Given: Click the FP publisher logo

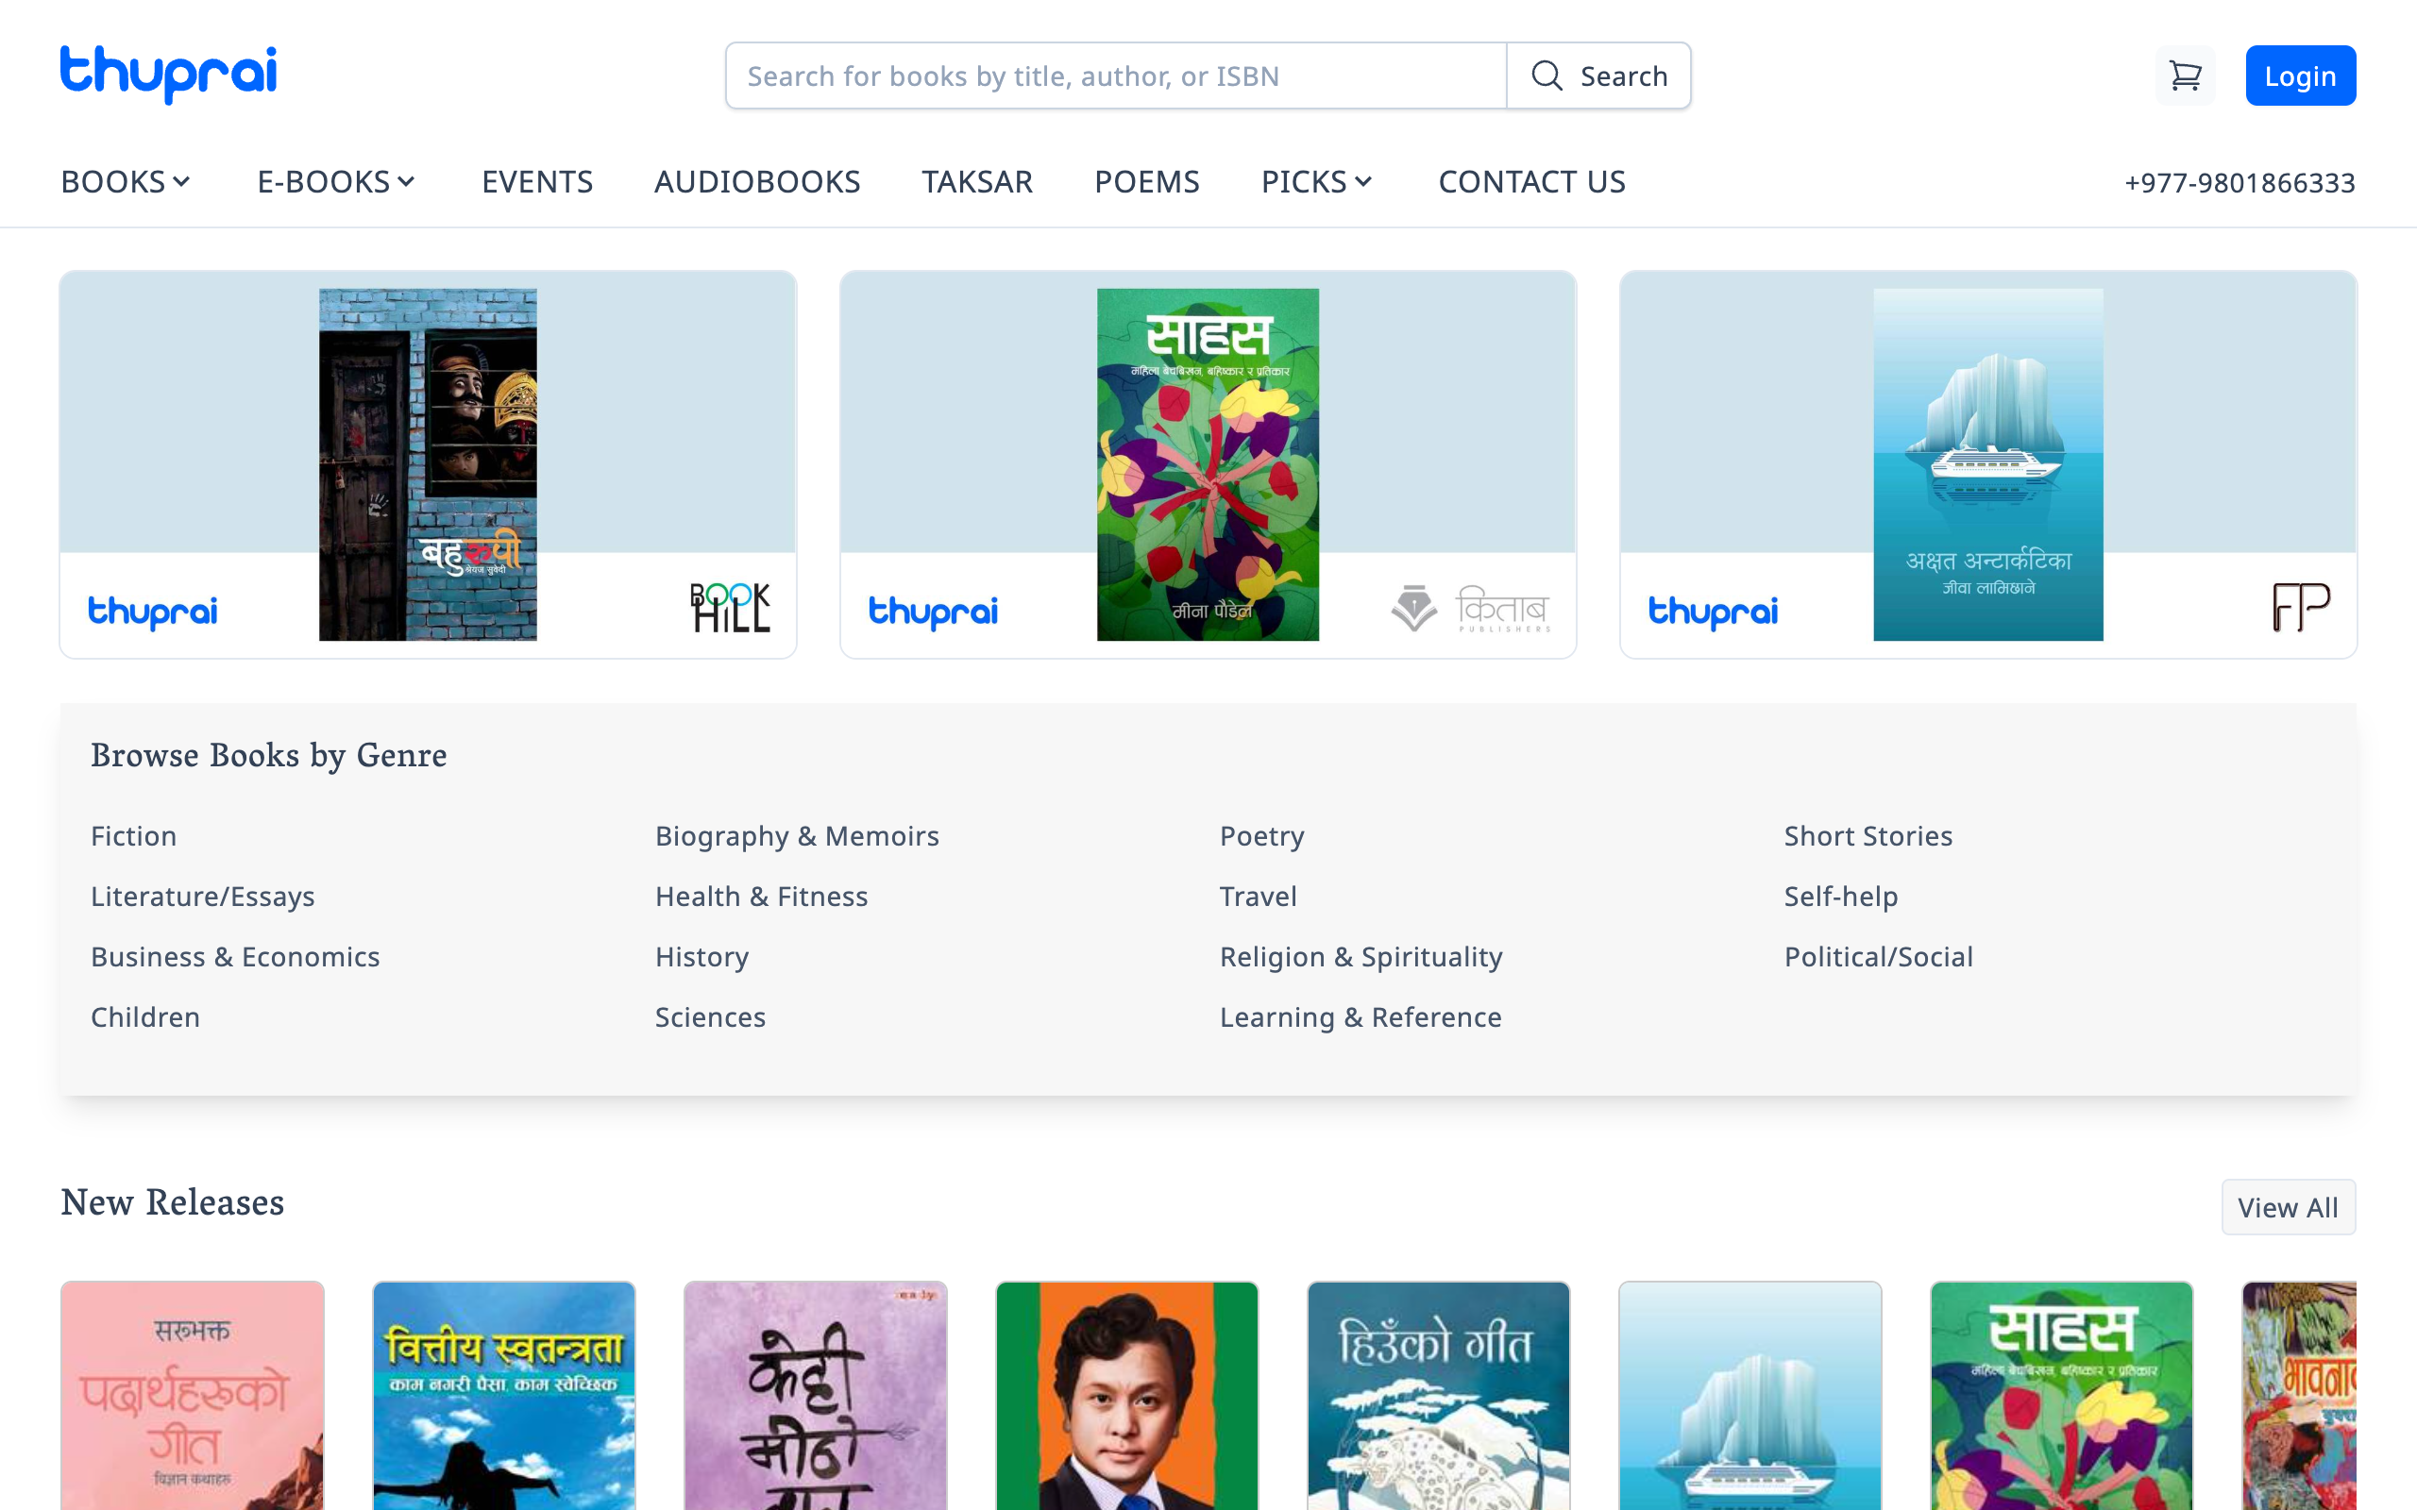Looking at the screenshot, I should (x=2300, y=607).
